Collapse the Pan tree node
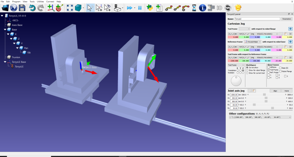The width and height of the screenshot is (294, 157). tap(17, 48)
